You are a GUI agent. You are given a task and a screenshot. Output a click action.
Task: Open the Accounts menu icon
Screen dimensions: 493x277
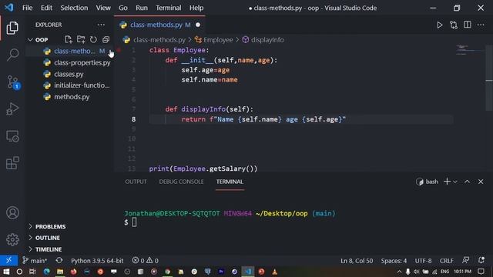[x=12, y=212]
